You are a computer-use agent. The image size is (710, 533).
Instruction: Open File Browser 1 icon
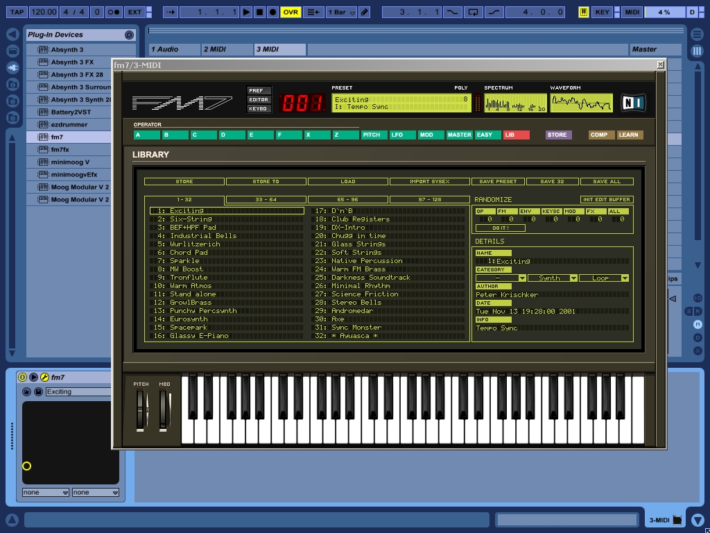(x=12, y=84)
